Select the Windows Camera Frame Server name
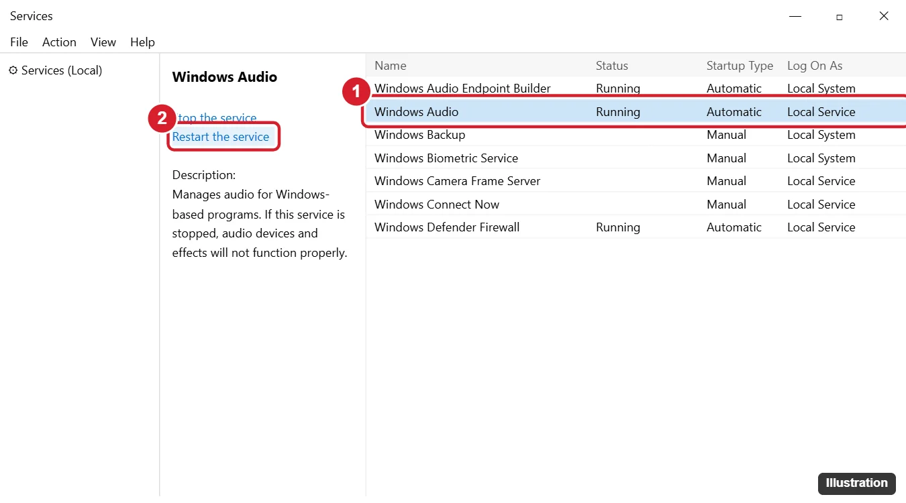Screen dimensions: 906x503 click(458, 181)
